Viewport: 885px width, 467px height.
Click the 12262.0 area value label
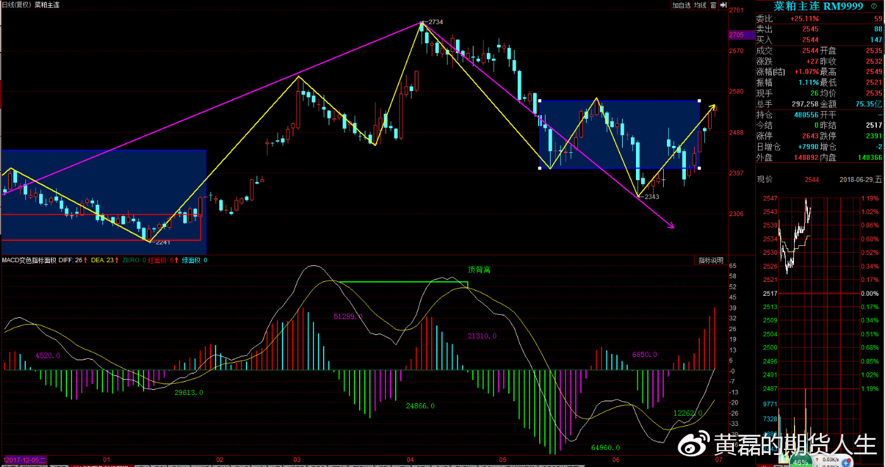pos(688,413)
